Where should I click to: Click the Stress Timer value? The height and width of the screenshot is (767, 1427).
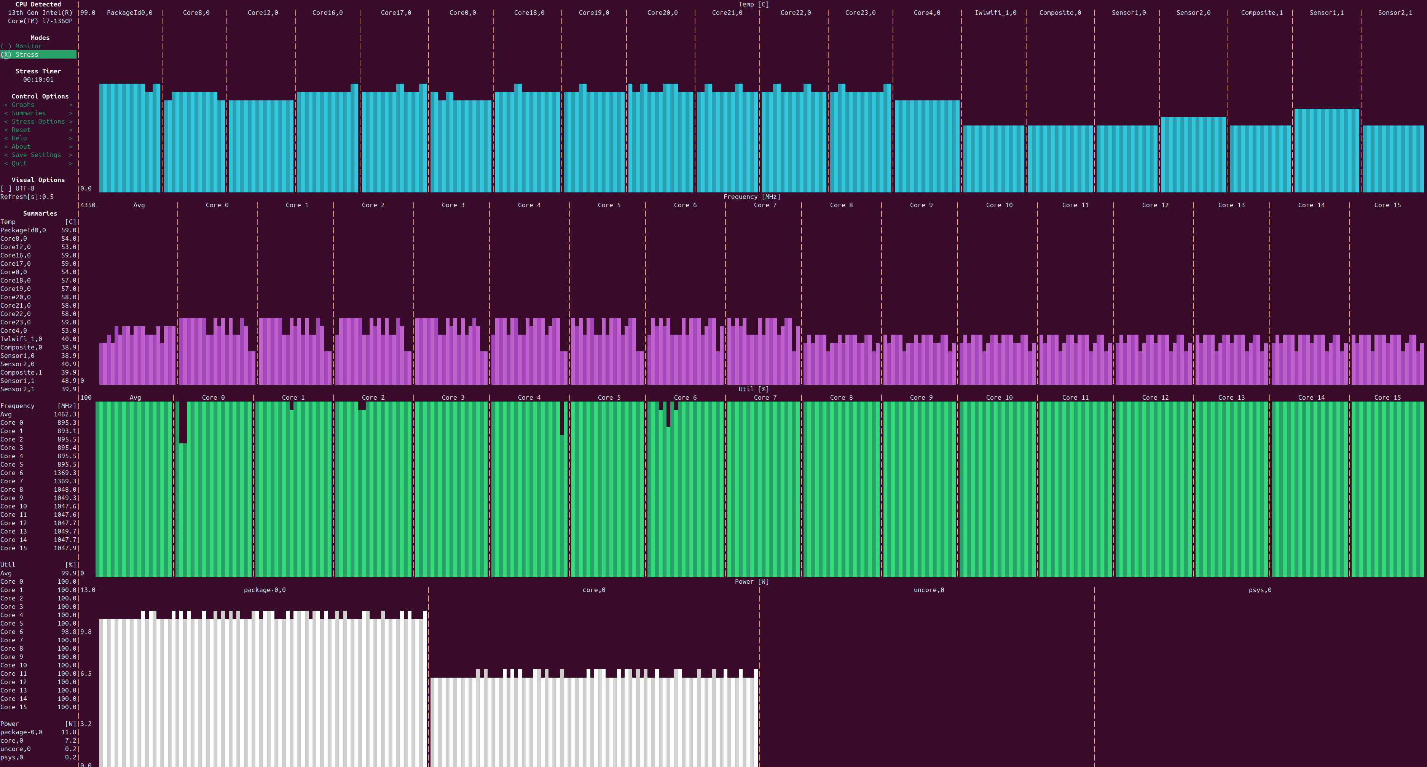pyautogui.click(x=38, y=80)
